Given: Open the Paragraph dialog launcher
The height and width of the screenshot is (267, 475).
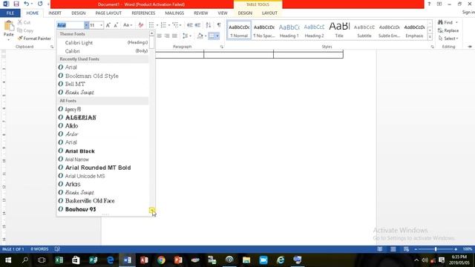Looking at the screenshot, I should [x=221, y=47].
